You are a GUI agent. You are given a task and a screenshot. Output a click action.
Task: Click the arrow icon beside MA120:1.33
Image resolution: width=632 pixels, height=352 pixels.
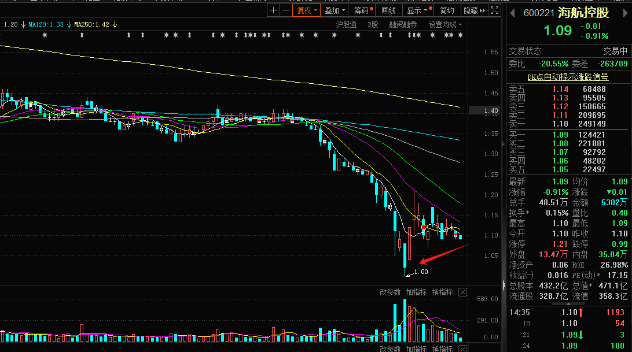pos(69,24)
